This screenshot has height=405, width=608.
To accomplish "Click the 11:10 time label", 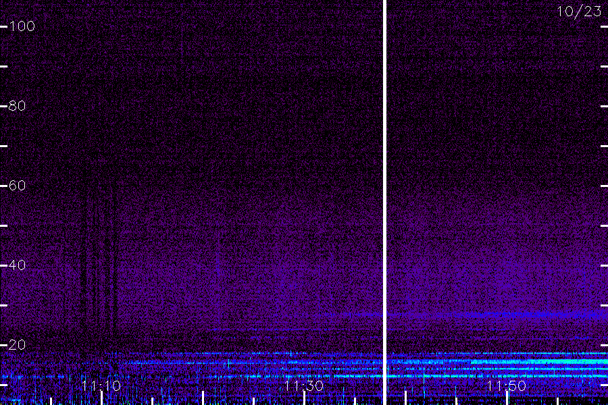I will pyautogui.click(x=101, y=385).
